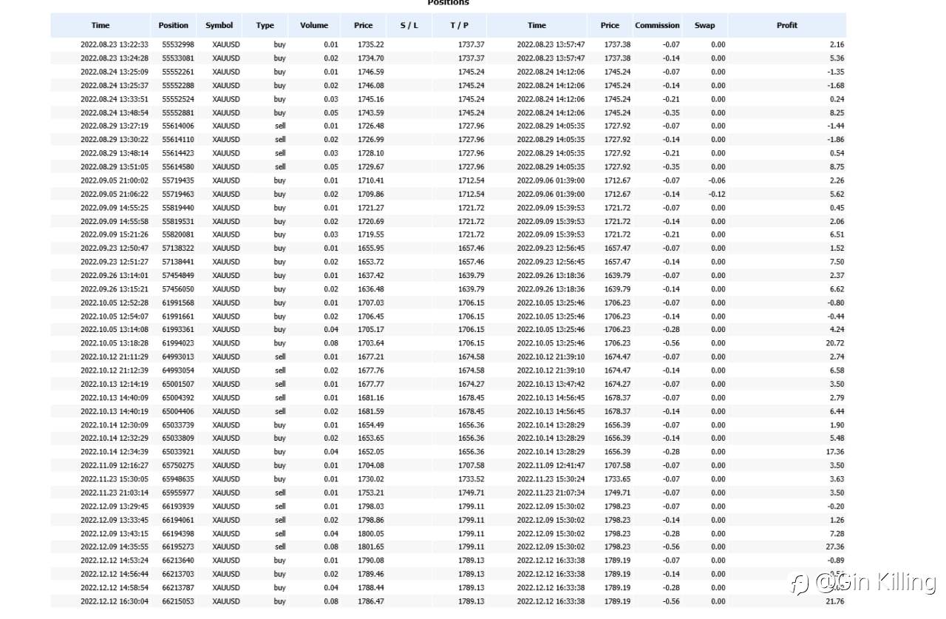Image resolution: width=946 pixels, height=619 pixels.
Task: Click the profit value 20.72
Action: pos(835,343)
